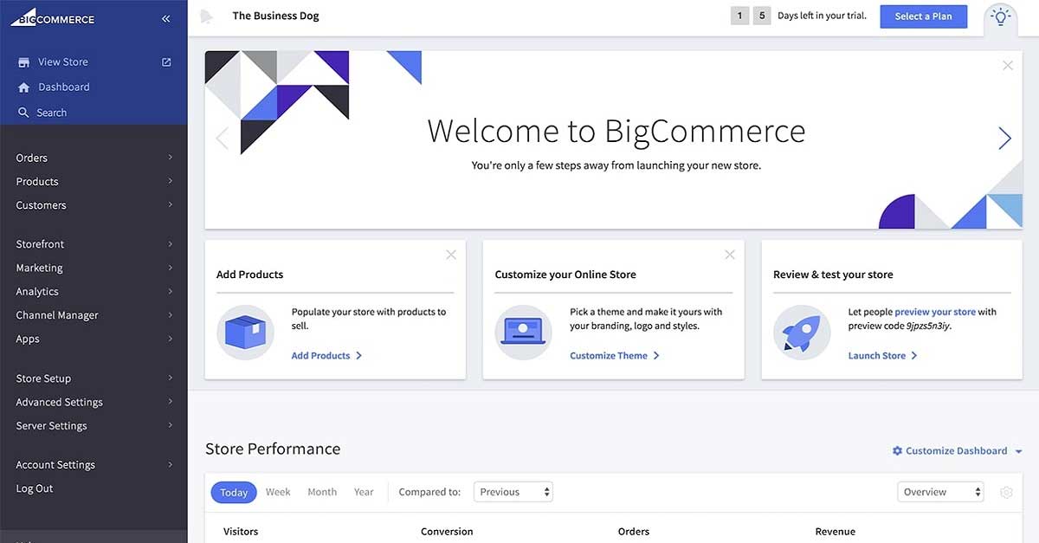
Task: Click the Select a Plan button
Action: coord(924,16)
